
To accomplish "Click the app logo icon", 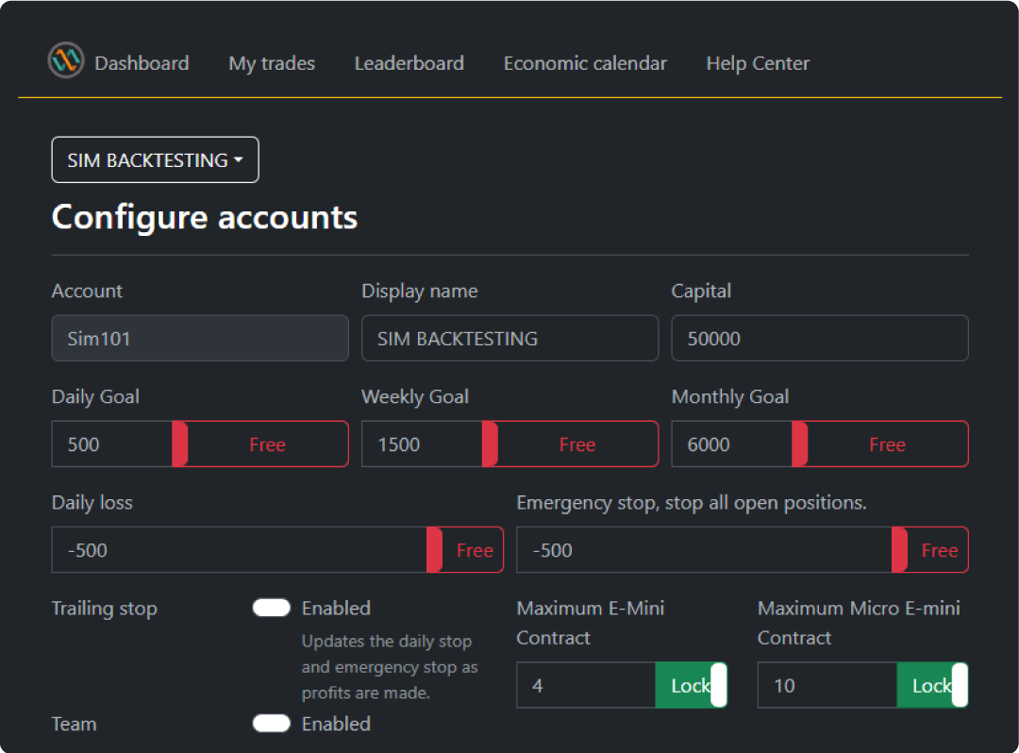I will tap(66, 60).
